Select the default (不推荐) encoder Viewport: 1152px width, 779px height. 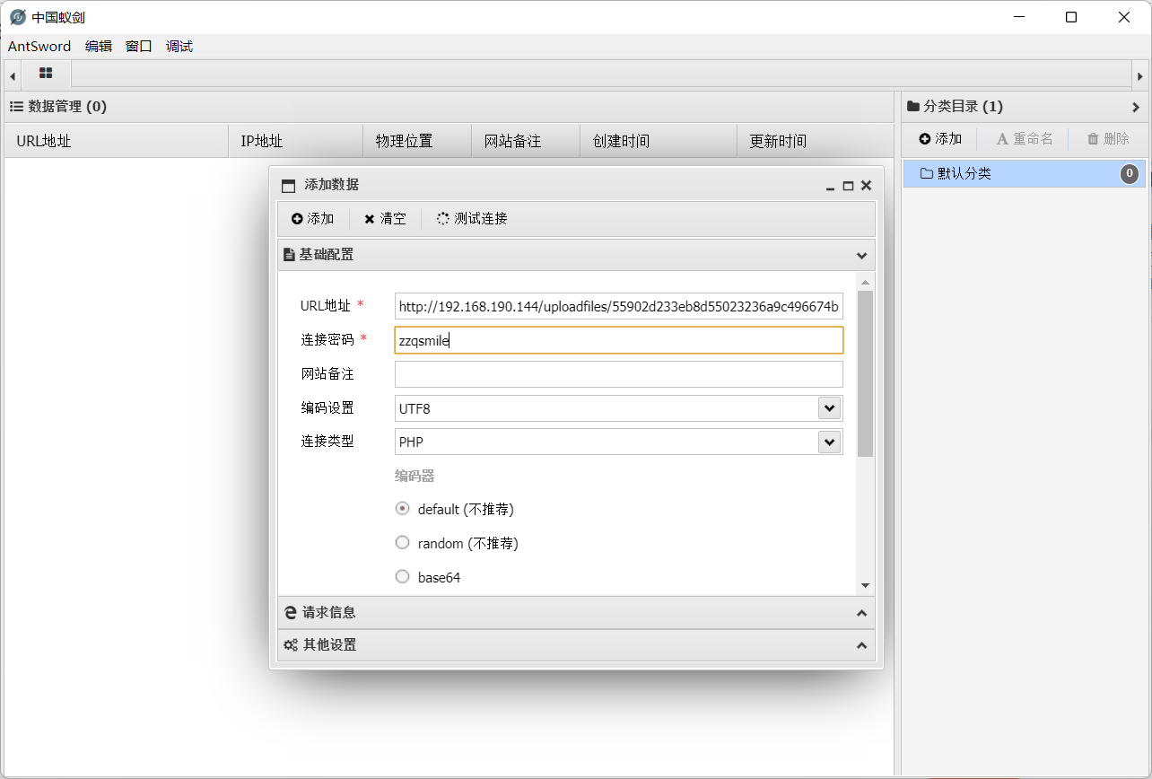(403, 509)
